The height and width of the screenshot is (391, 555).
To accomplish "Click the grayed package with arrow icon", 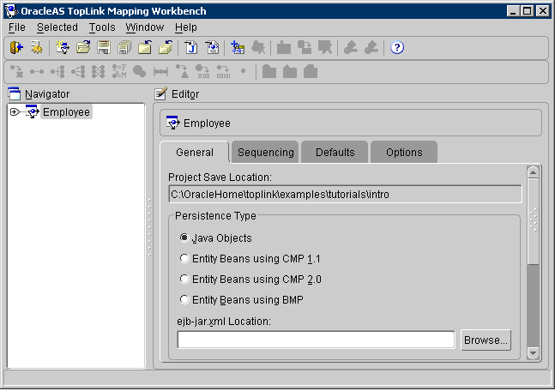I will click(x=305, y=47).
